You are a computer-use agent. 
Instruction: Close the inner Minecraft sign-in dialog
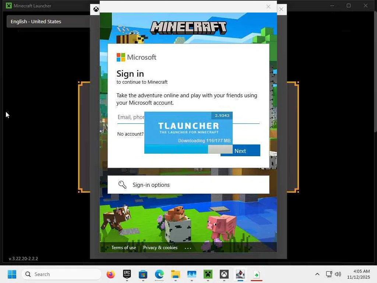(x=268, y=7)
